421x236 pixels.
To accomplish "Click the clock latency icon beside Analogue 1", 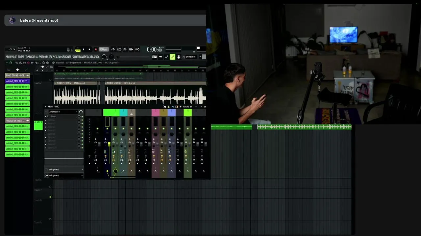I will pyautogui.click(x=81, y=112).
